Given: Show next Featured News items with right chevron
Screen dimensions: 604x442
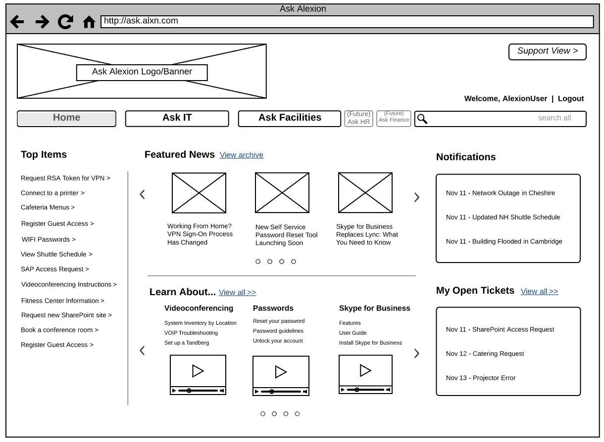Looking at the screenshot, I should (417, 197).
